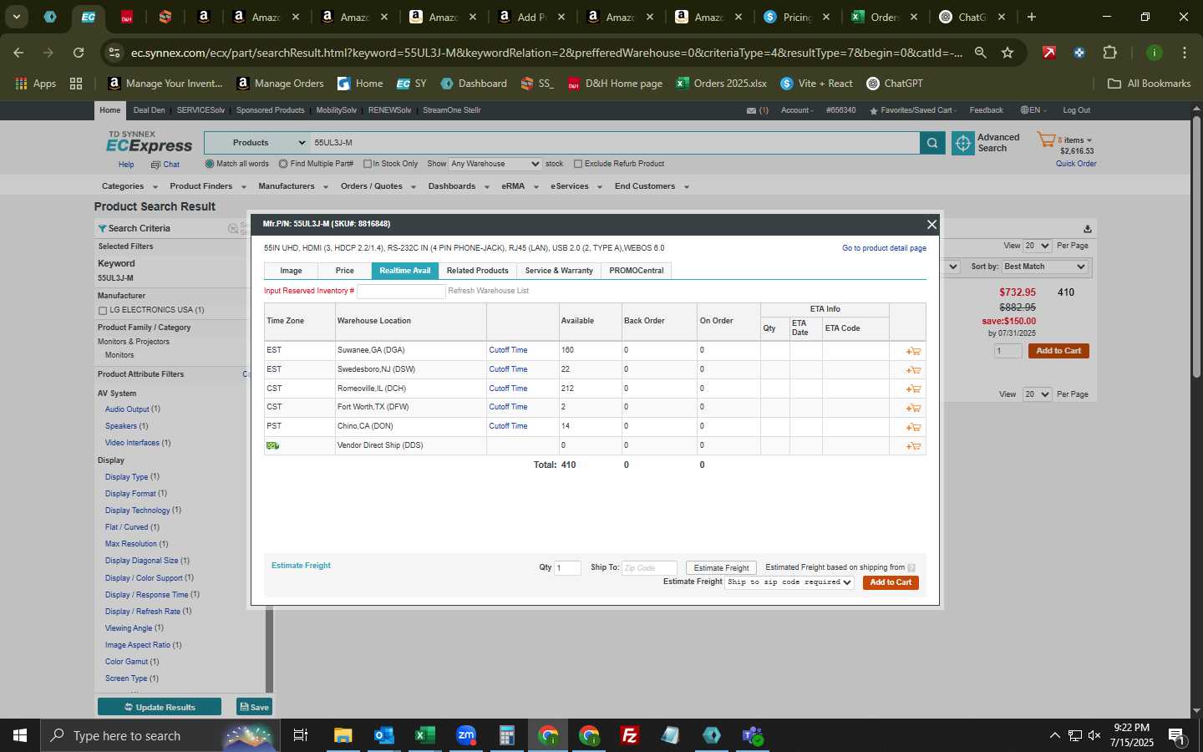Open Chrome extensions puzzle icon
The width and height of the screenshot is (1203, 752).
[x=1109, y=53]
